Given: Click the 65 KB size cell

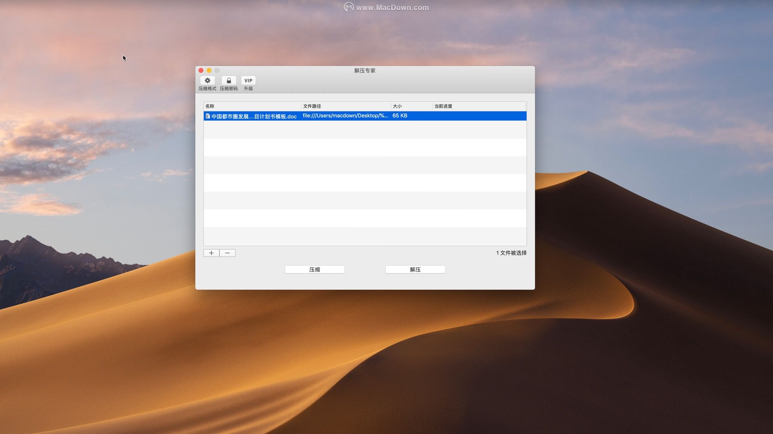Looking at the screenshot, I should click(400, 116).
